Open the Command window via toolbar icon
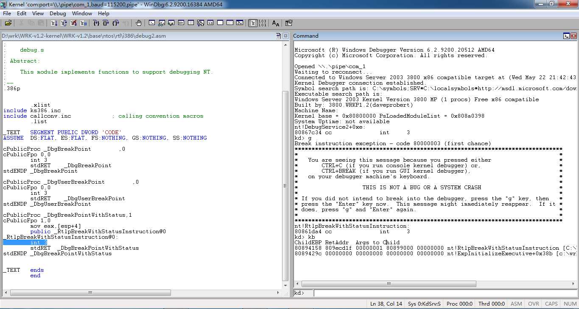The height and width of the screenshot is (309, 579). 151,23
